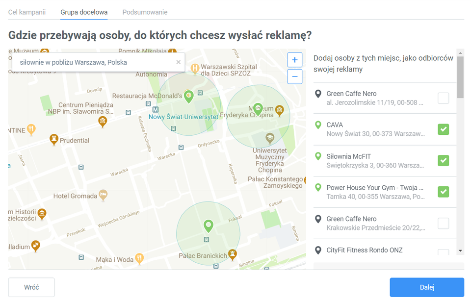Image resolution: width=471 pixels, height=300 pixels.
Task: Zoom out the map with minus button
Action: tap(295, 76)
